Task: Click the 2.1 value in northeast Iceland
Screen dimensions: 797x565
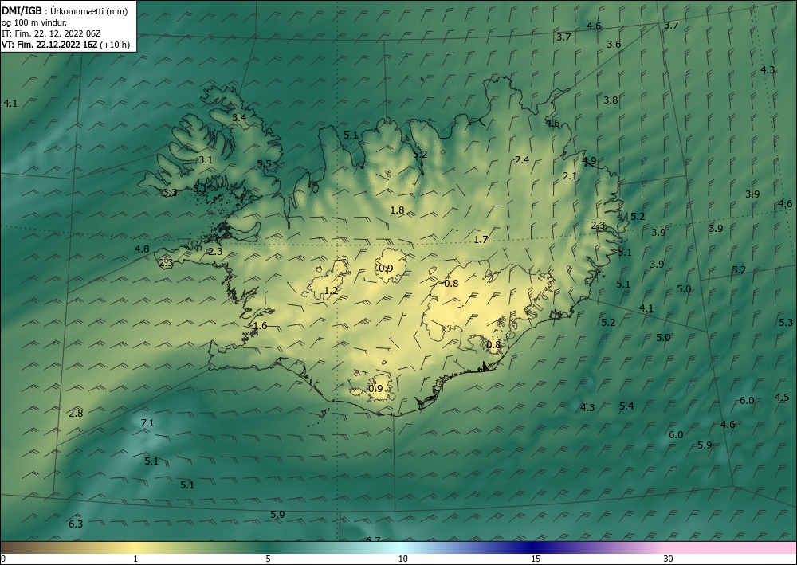Action: 570,176
